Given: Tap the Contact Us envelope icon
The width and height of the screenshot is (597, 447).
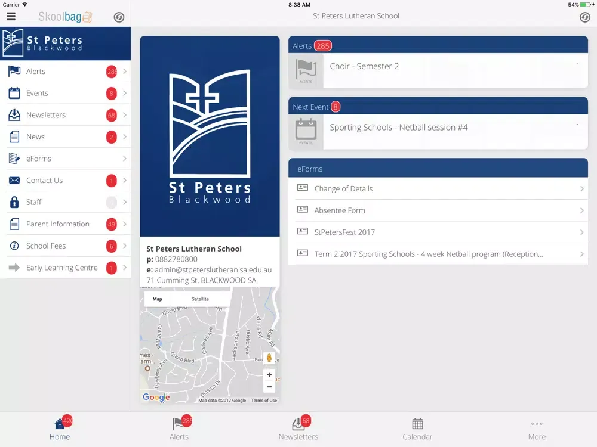Looking at the screenshot, I should click(x=14, y=180).
